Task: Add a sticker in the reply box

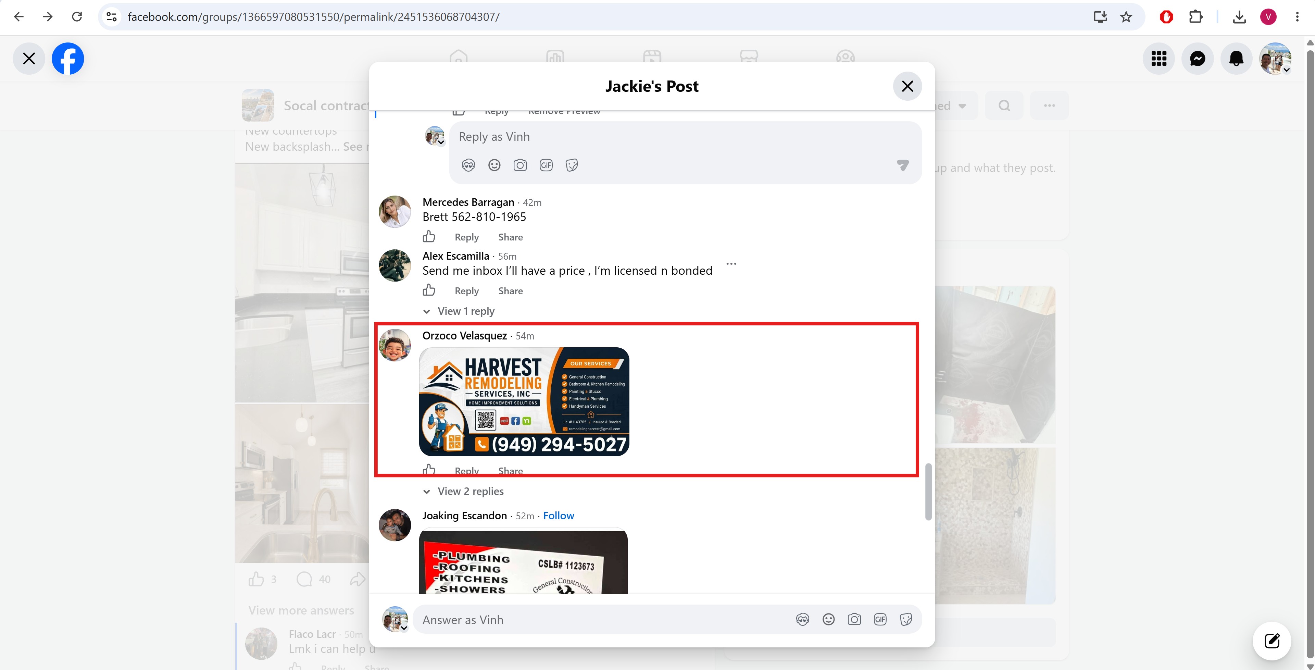Action: (572, 165)
